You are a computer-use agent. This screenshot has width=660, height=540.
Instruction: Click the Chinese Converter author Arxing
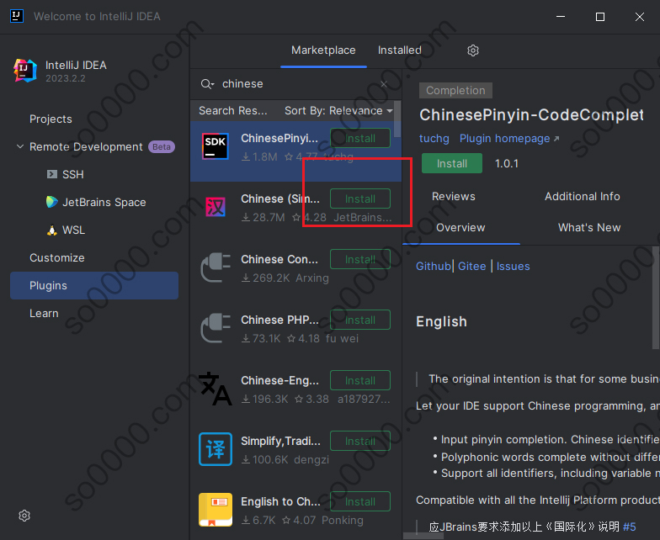point(311,278)
